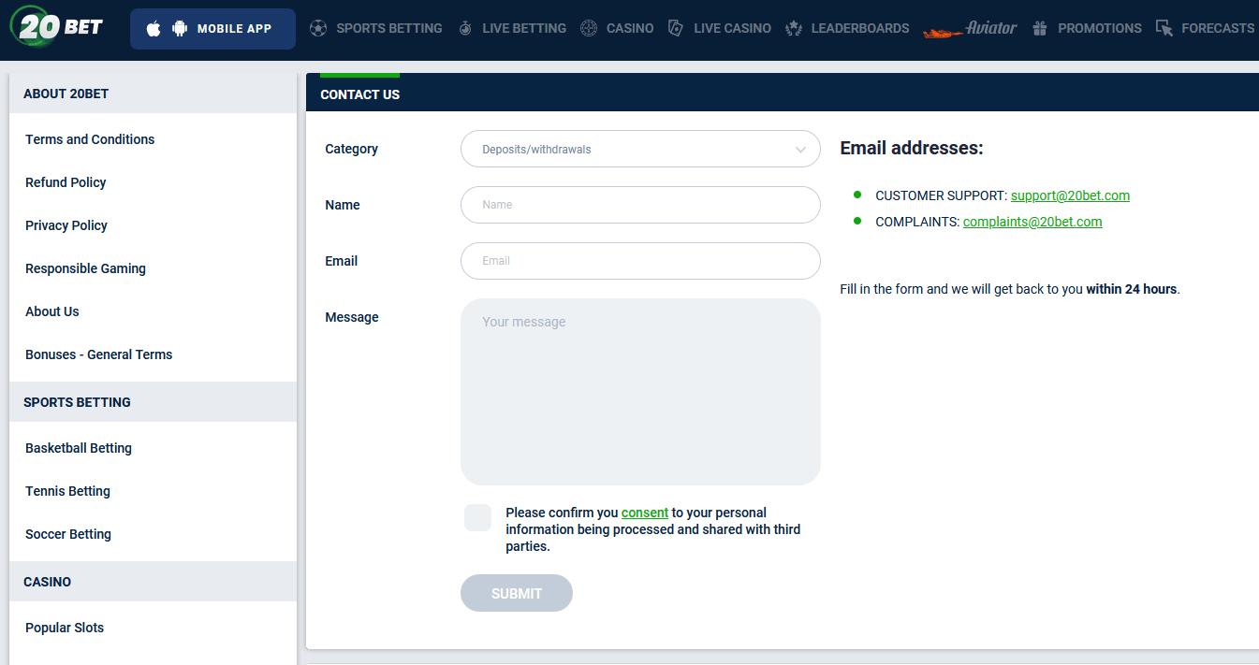The image size is (1259, 665).
Task: Click the complaints@20bet.com email link
Action: [x=1032, y=222]
